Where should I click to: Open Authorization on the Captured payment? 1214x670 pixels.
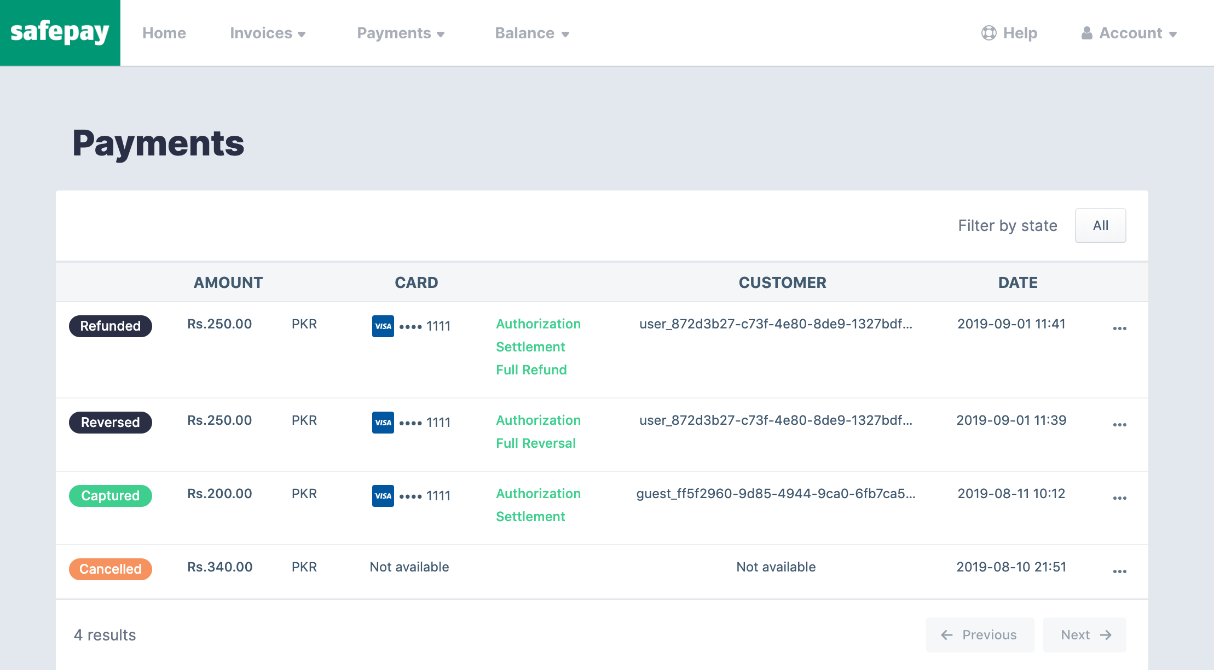coord(538,493)
